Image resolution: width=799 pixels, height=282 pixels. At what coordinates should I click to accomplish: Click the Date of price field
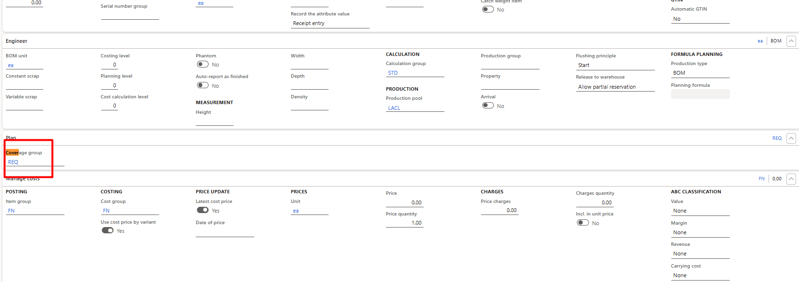(x=224, y=233)
